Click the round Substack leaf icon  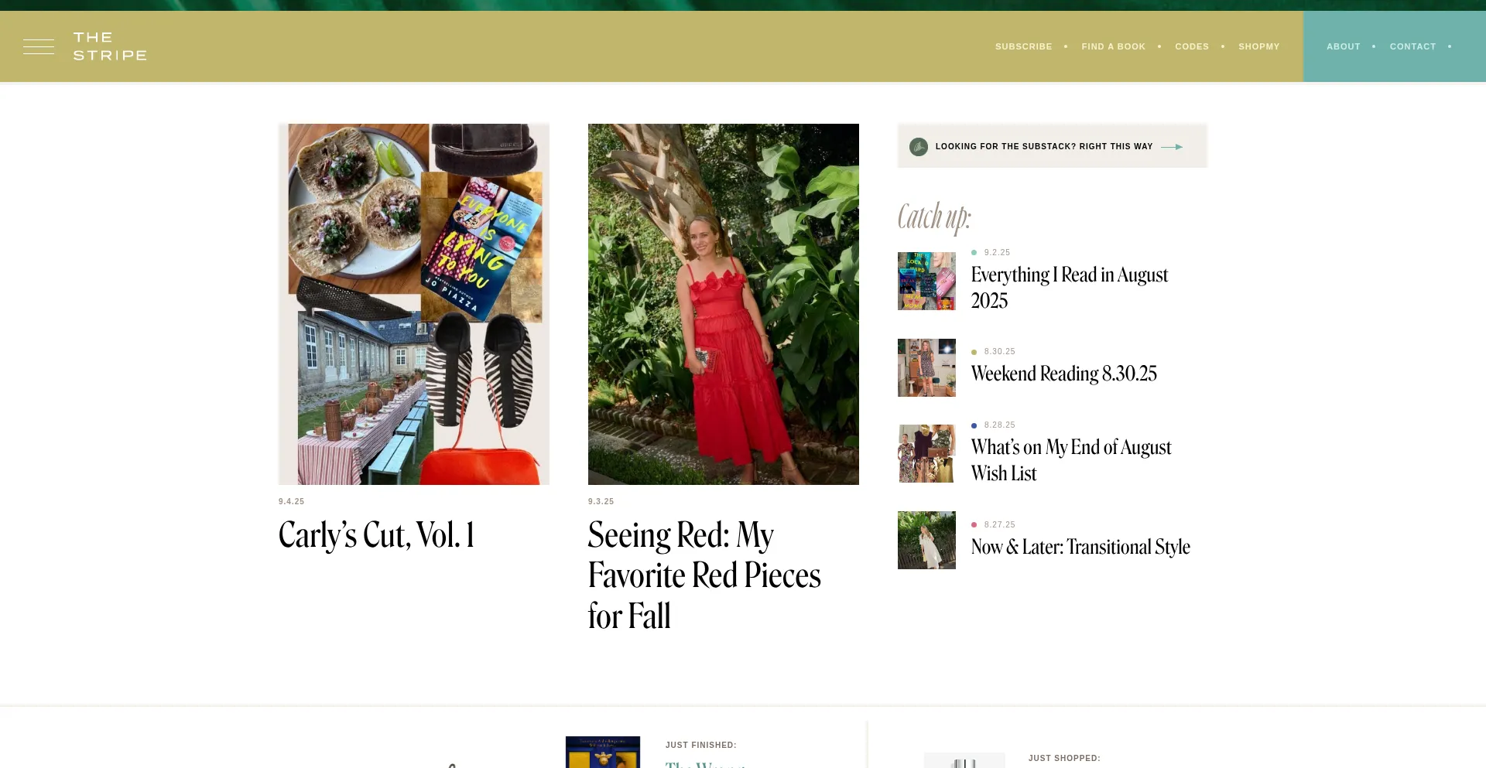pos(919,146)
